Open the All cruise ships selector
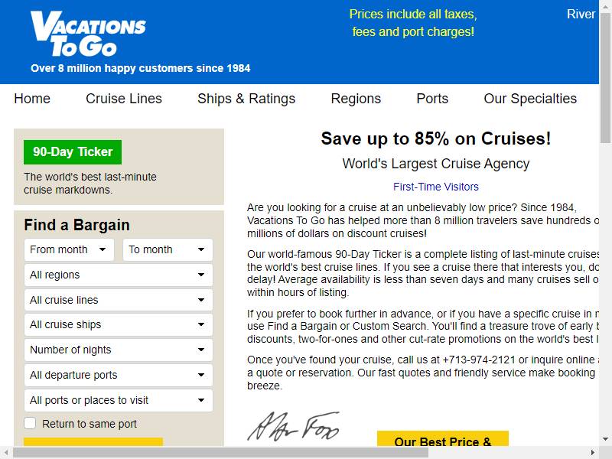612x459 pixels. [x=119, y=324]
